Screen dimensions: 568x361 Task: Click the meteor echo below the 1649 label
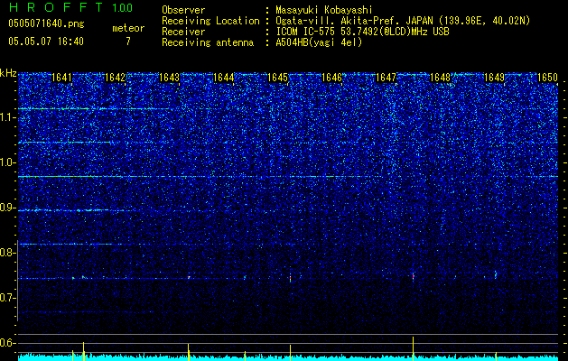[496, 274]
